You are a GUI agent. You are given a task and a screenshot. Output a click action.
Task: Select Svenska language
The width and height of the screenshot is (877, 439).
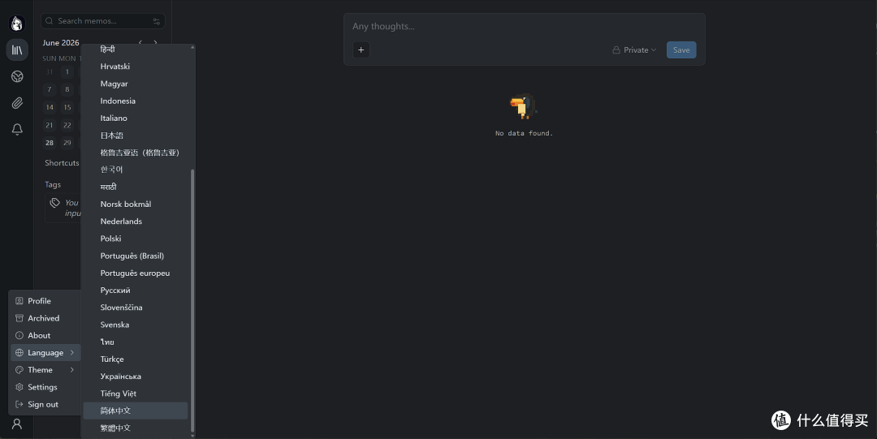click(136, 325)
